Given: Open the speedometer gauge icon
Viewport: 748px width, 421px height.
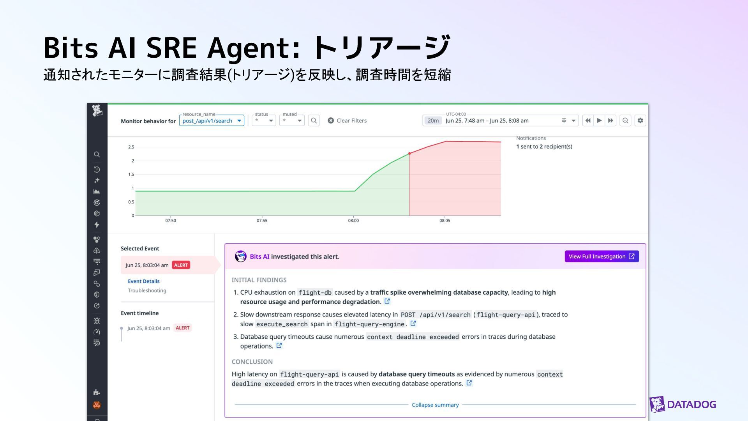Looking at the screenshot, I should (x=97, y=332).
